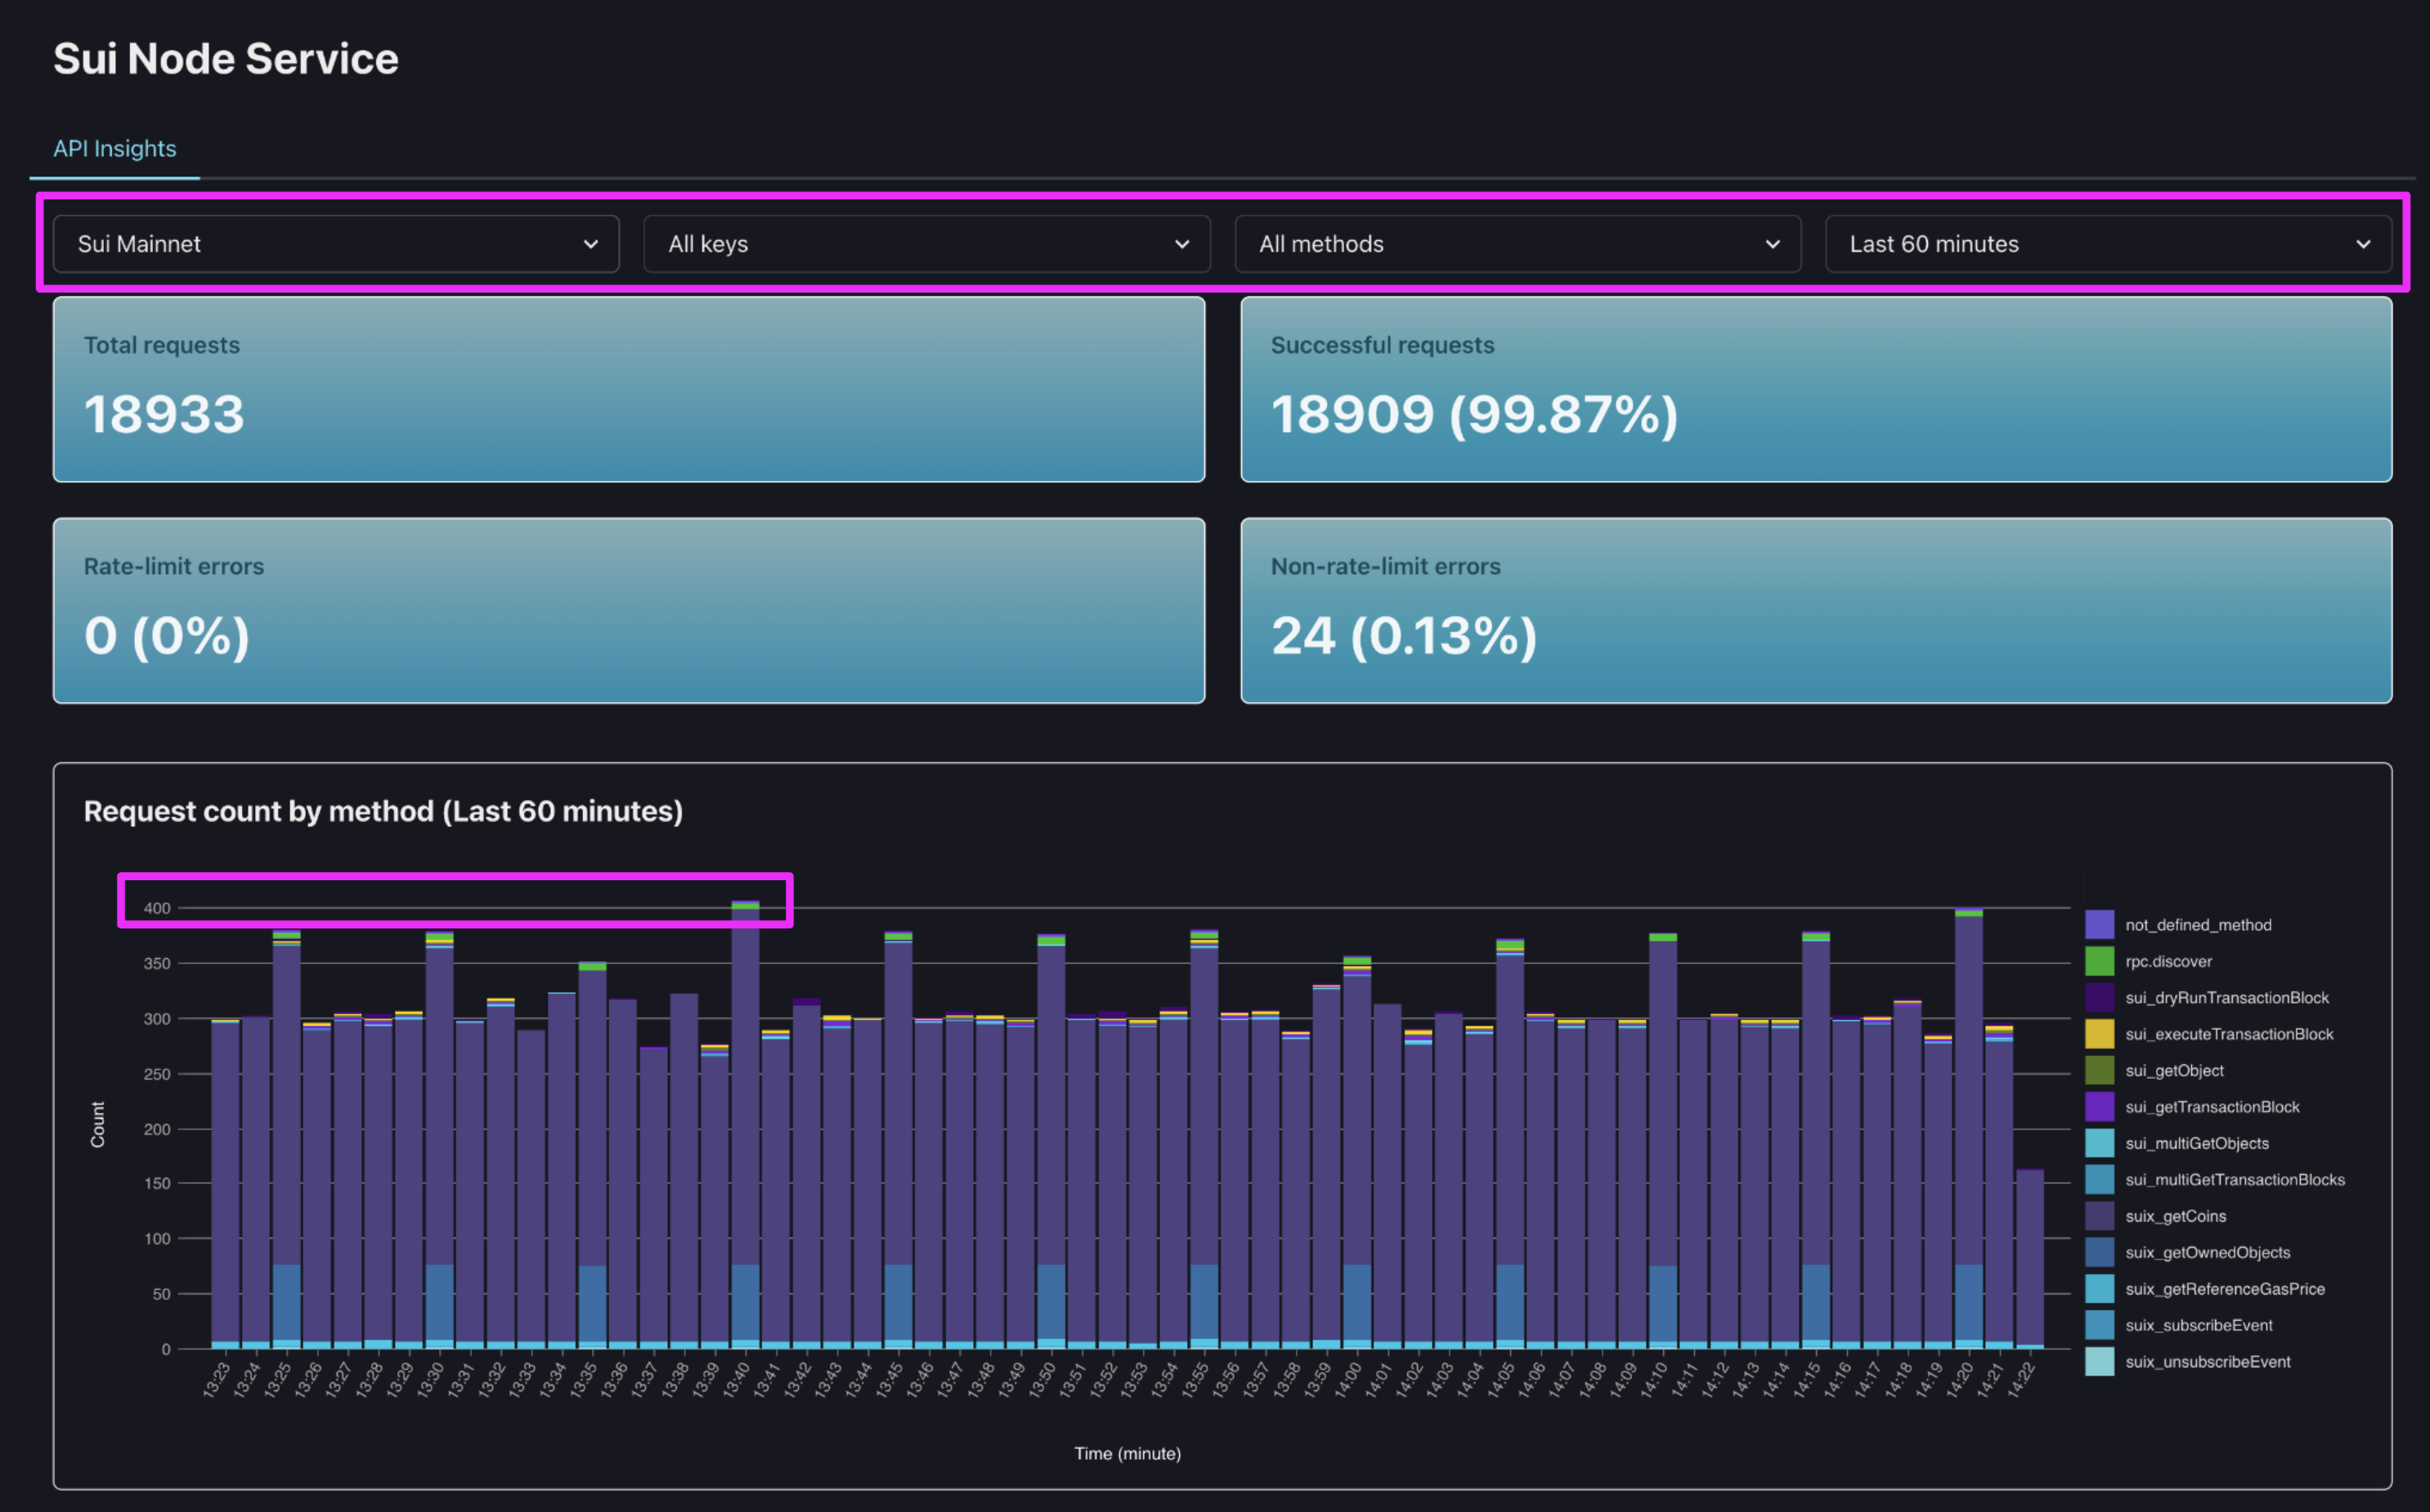Click the 13:55 bar in the chart
The height and width of the screenshot is (1512, 2430).
[x=1204, y=1139]
